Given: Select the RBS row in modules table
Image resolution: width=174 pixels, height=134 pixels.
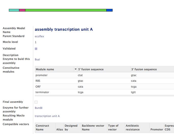Looking at the screenshot, I should click(x=38, y=81).
